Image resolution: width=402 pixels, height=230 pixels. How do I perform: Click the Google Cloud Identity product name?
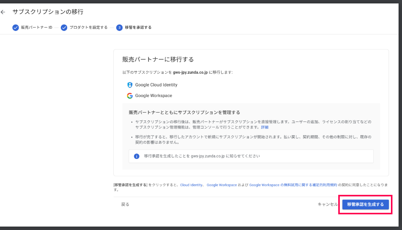(x=157, y=85)
